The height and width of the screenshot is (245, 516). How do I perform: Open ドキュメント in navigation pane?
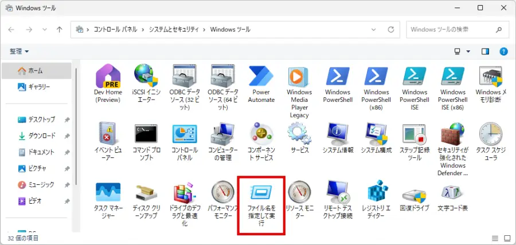pos(36,152)
